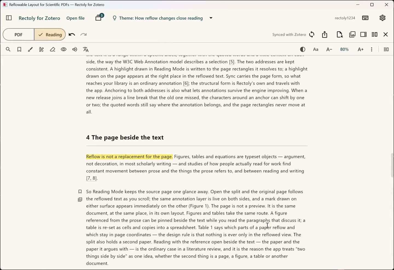Open the stacked tabs icon with badge 3
Screen dimensions: 394x270
point(99,18)
